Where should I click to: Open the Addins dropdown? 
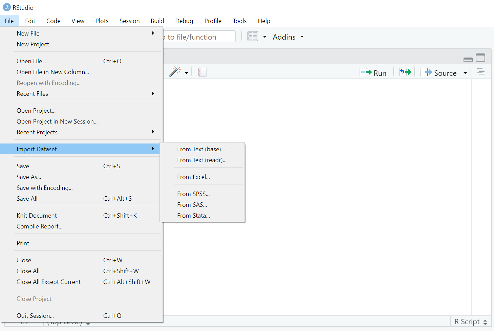click(288, 37)
